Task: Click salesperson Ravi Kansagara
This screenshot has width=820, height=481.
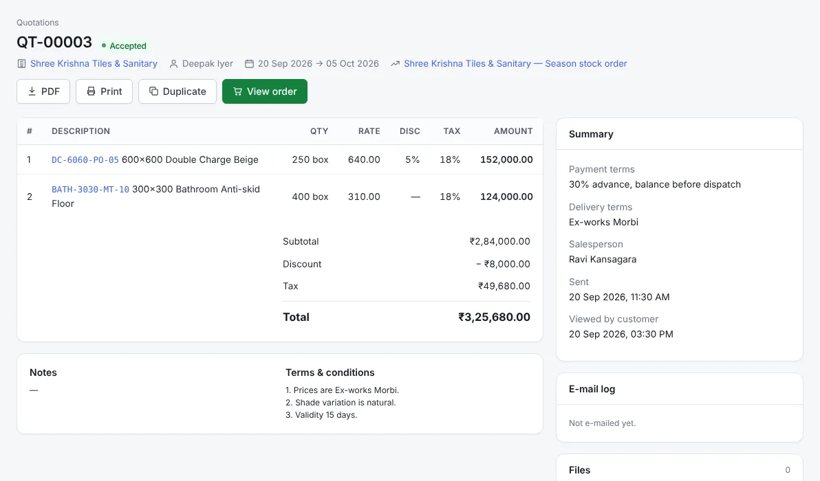Action: coord(603,260)
